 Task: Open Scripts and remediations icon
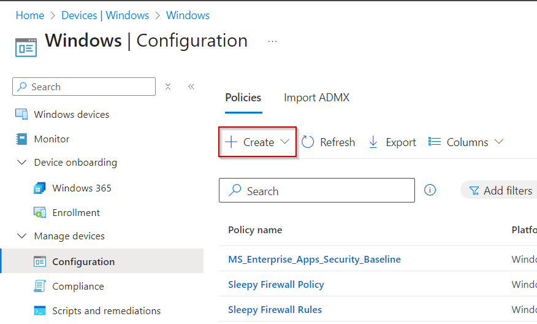[x=40, y=311]
